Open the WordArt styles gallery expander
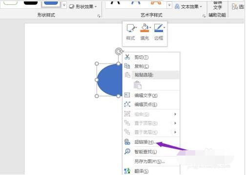The image size is (247, 175). coord(169,5)
